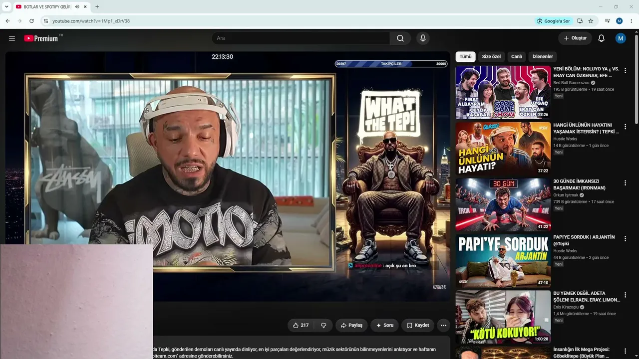Open the YouTube account avatar menu

(621, 38)
